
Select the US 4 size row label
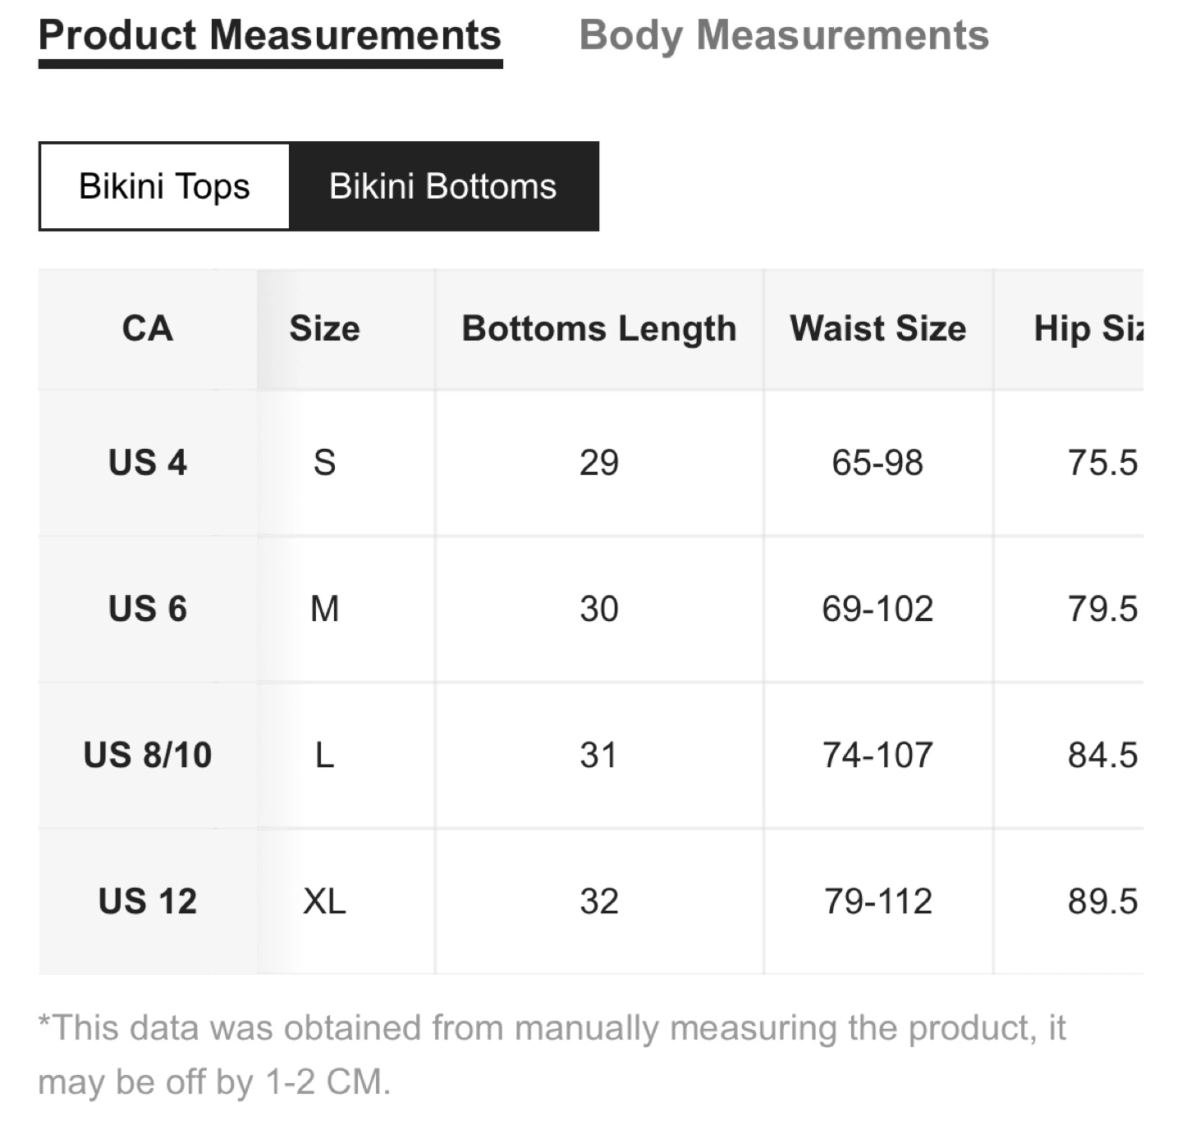[148, 463]
